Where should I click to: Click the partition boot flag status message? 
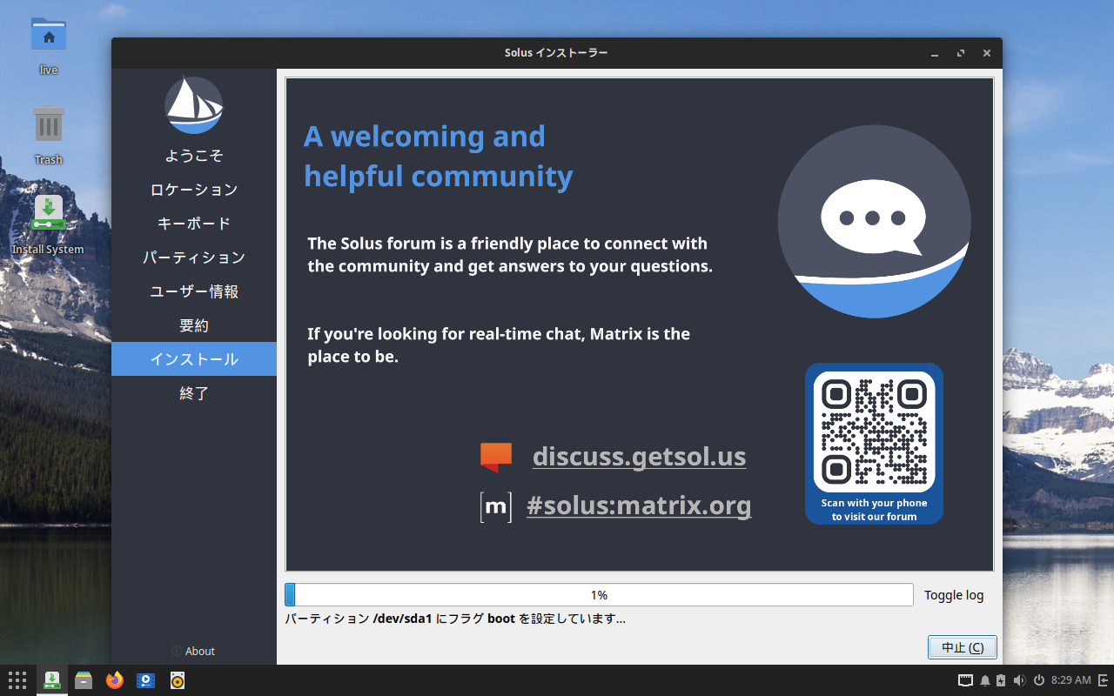pyautogui.click(x=455, y=619)
